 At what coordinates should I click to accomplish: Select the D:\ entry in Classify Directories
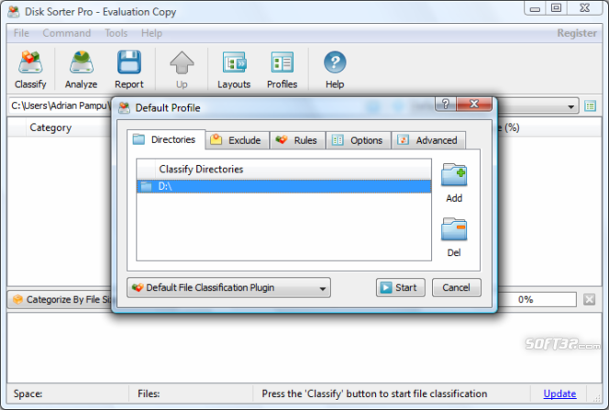284,186
